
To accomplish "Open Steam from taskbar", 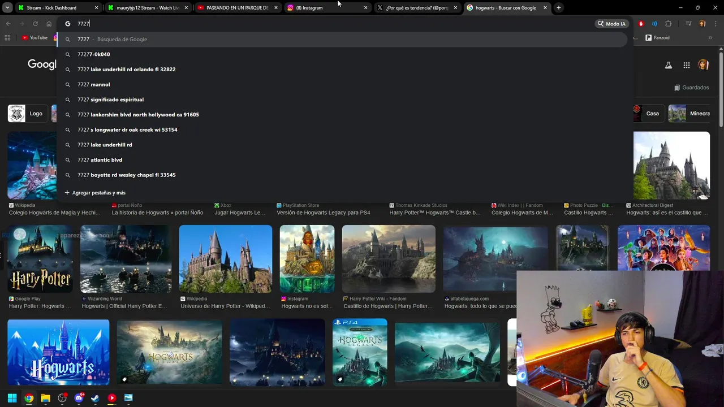I will (95, 398).
